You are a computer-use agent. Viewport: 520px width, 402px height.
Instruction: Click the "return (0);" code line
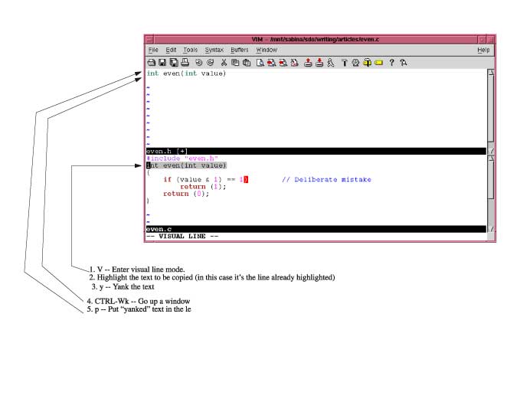[186, 194]
